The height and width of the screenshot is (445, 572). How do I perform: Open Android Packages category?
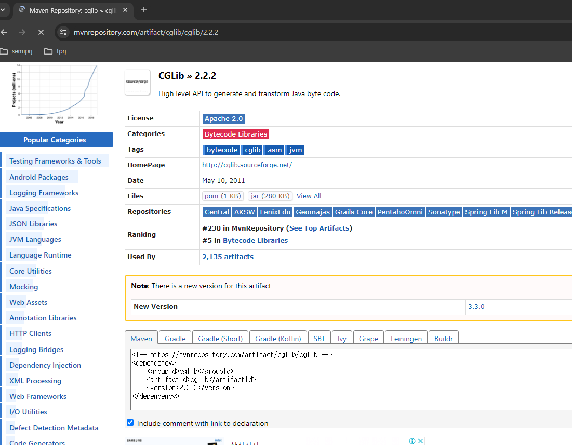(x=38, y=177)
